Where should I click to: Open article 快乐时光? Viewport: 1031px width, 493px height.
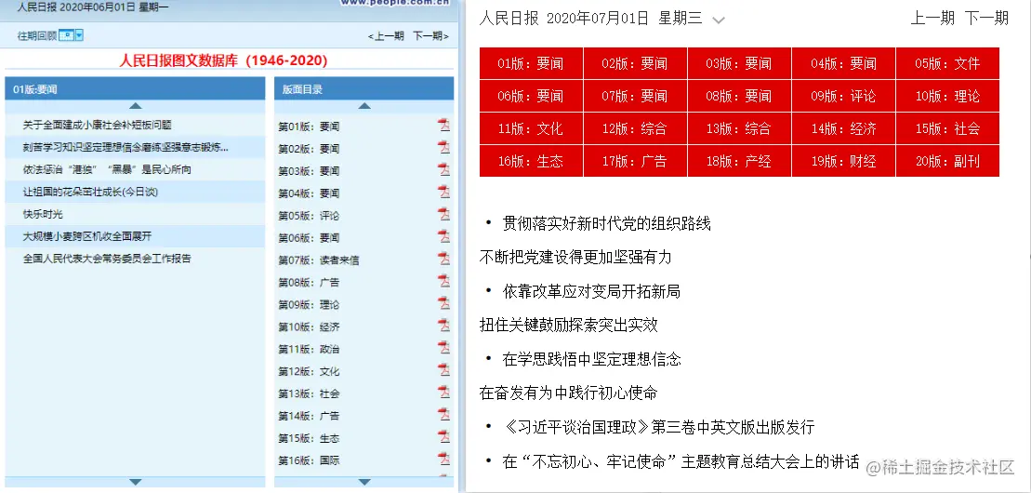[44, 215]
